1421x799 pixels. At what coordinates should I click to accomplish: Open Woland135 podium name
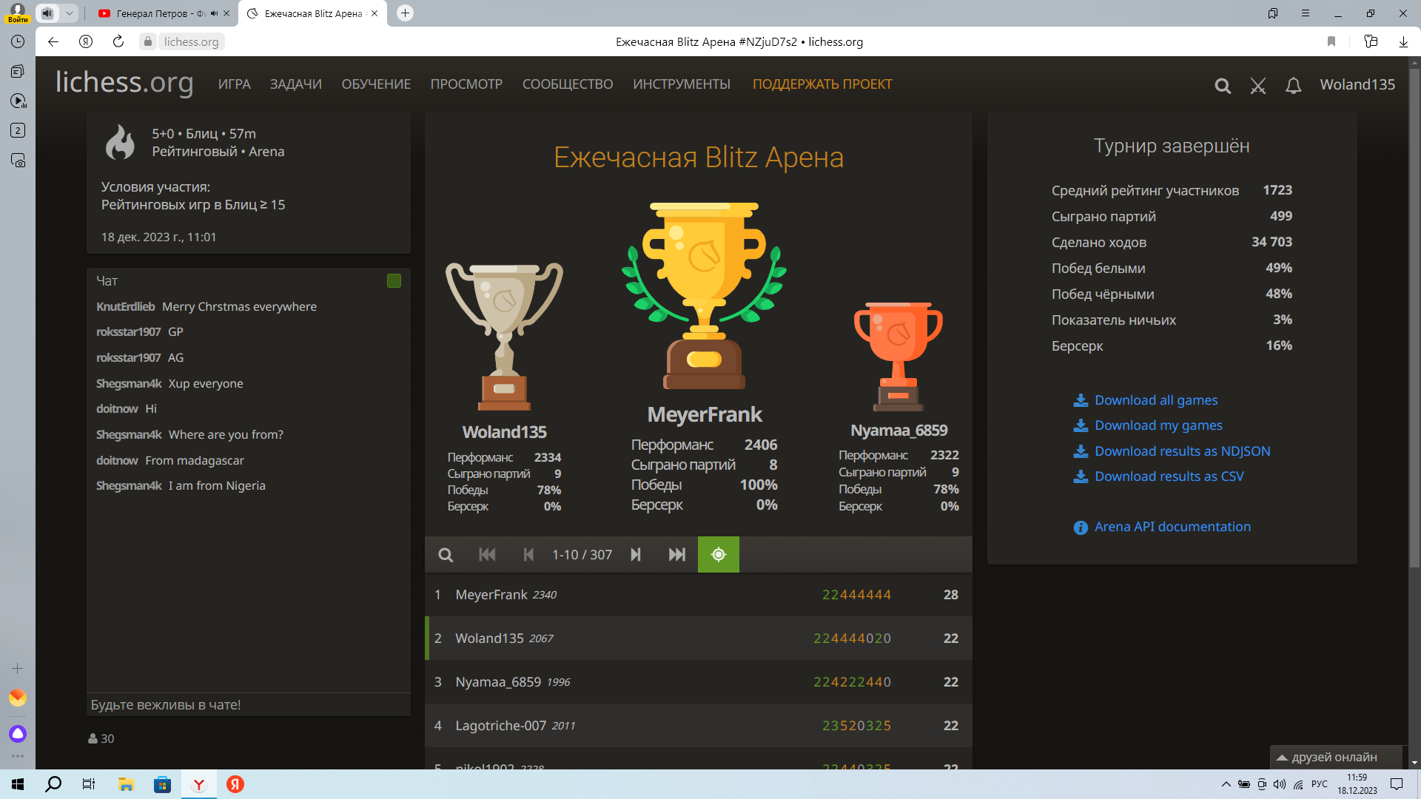[x=504, y=432]
